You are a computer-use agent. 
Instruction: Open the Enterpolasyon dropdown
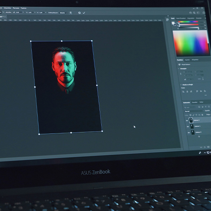[63, 13]
